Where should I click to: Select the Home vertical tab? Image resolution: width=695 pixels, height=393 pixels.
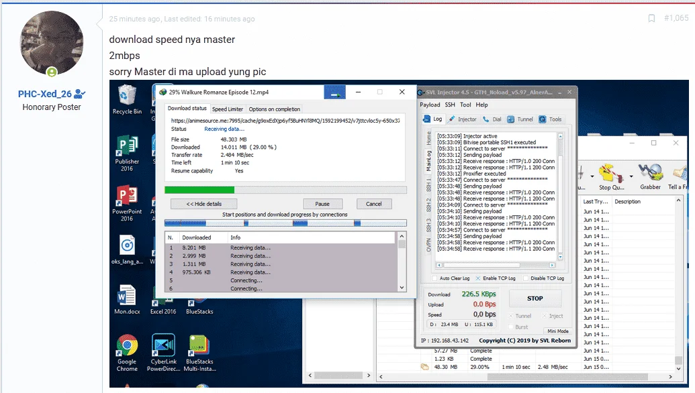(x=428, y=138)
